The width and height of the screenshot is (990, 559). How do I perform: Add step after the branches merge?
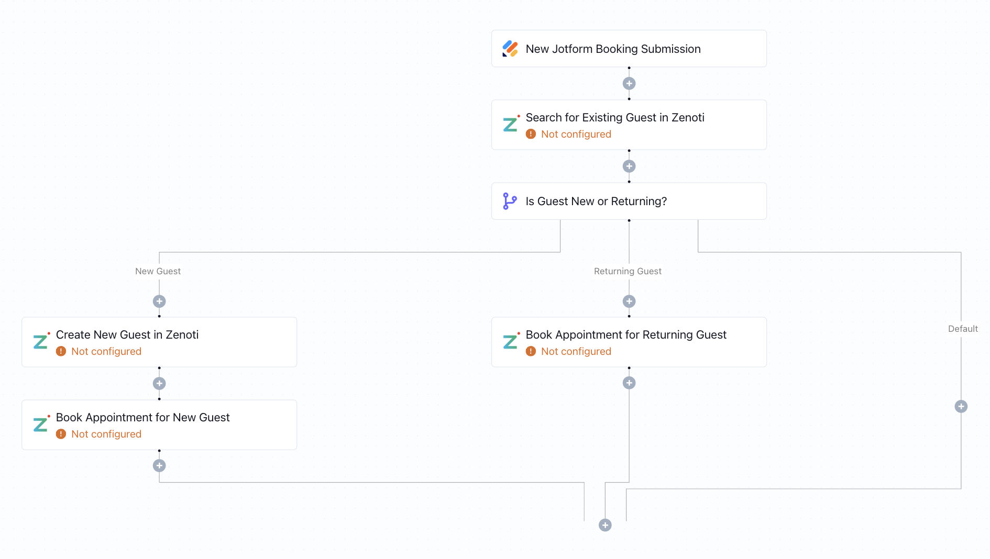click(605, 525)
